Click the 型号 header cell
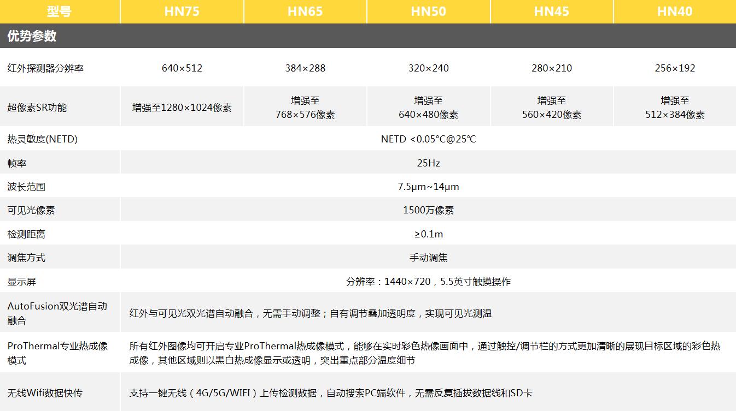Screen dimensions: 736x411 59,11
